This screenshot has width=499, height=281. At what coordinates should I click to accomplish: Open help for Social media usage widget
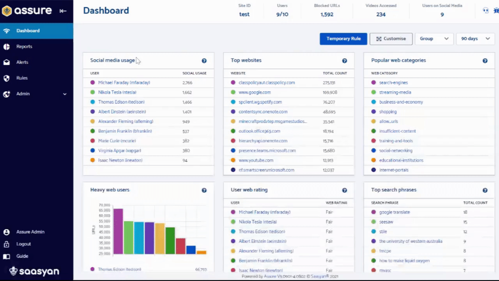pyautogui.click(x=204, y=61)
